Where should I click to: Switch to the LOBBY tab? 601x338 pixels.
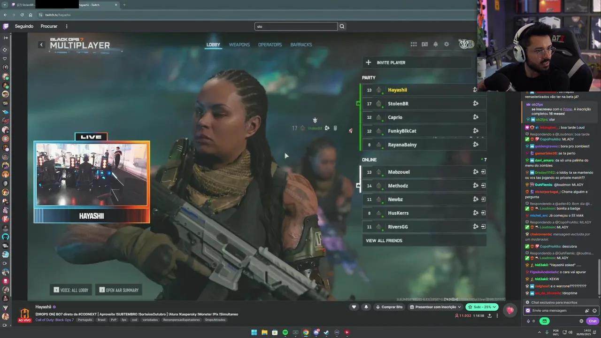(x=213, y=45)
